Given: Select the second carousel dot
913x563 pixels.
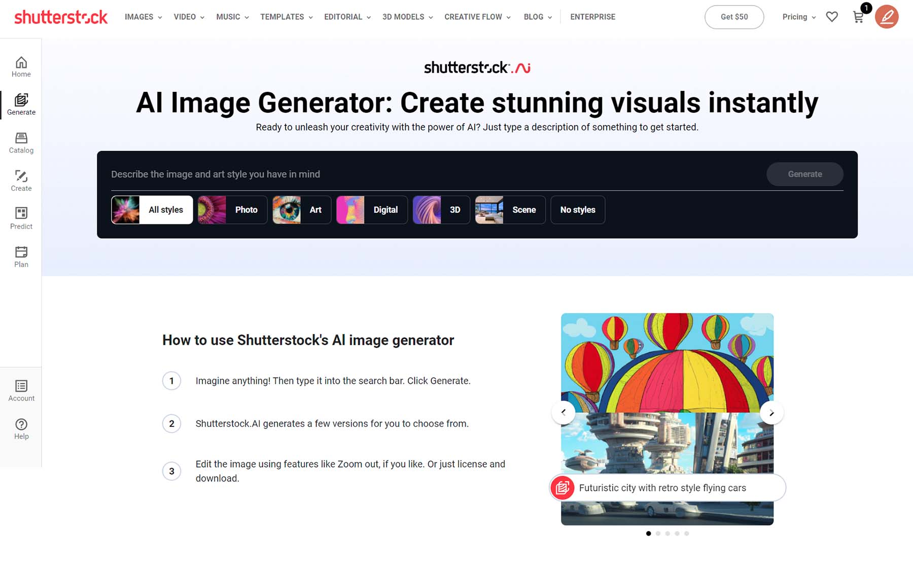Looking at the screenshot, I should pos(658,534).
